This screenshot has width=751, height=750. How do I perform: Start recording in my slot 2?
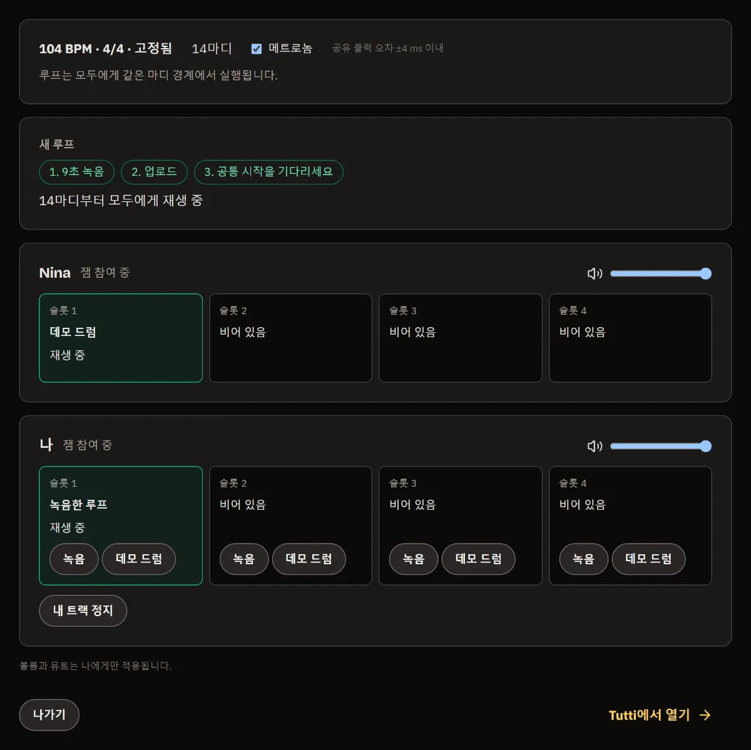[x=244, y=559]
